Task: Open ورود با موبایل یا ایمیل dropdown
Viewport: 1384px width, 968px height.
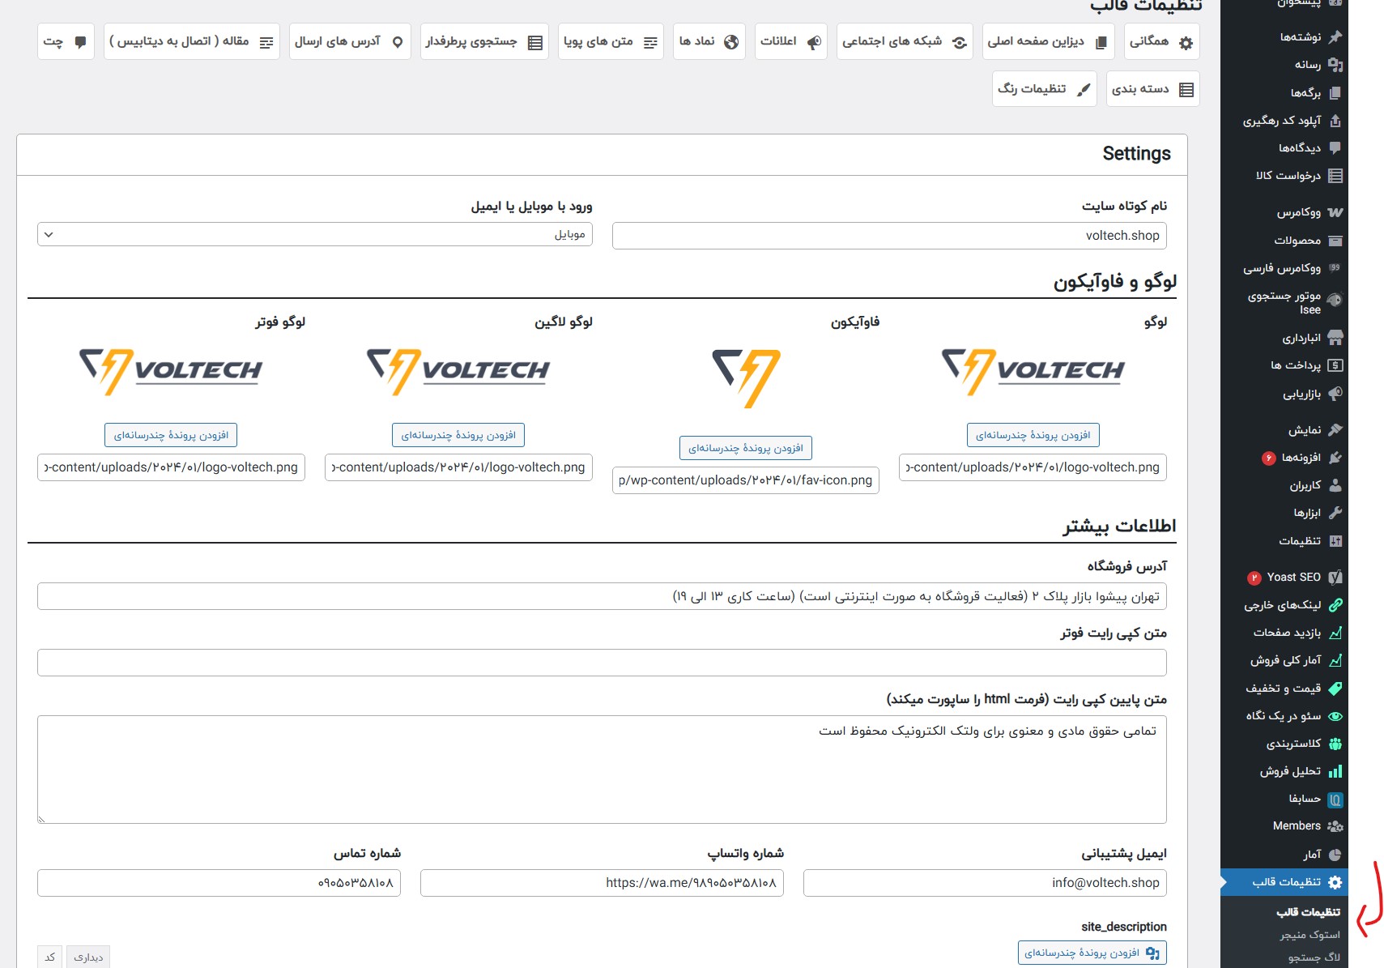Action: click(315, 234)
